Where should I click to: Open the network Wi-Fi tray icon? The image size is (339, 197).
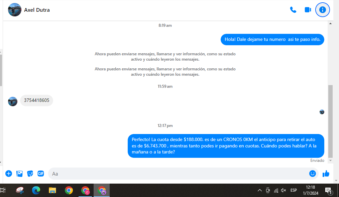276,191
